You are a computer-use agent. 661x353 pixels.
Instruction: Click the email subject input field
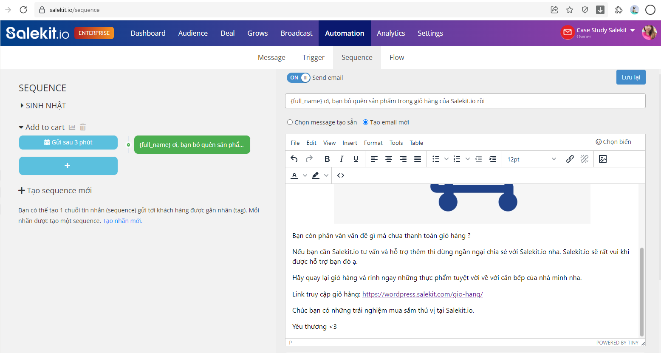tap(465, 101)
